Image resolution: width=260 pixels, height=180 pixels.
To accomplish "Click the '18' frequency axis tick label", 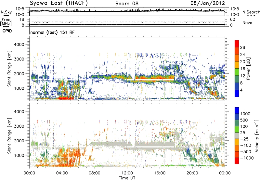I will (x=22, y=19).
